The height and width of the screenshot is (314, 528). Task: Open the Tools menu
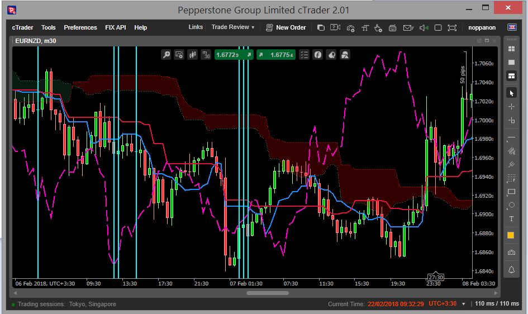click(48, 27)
